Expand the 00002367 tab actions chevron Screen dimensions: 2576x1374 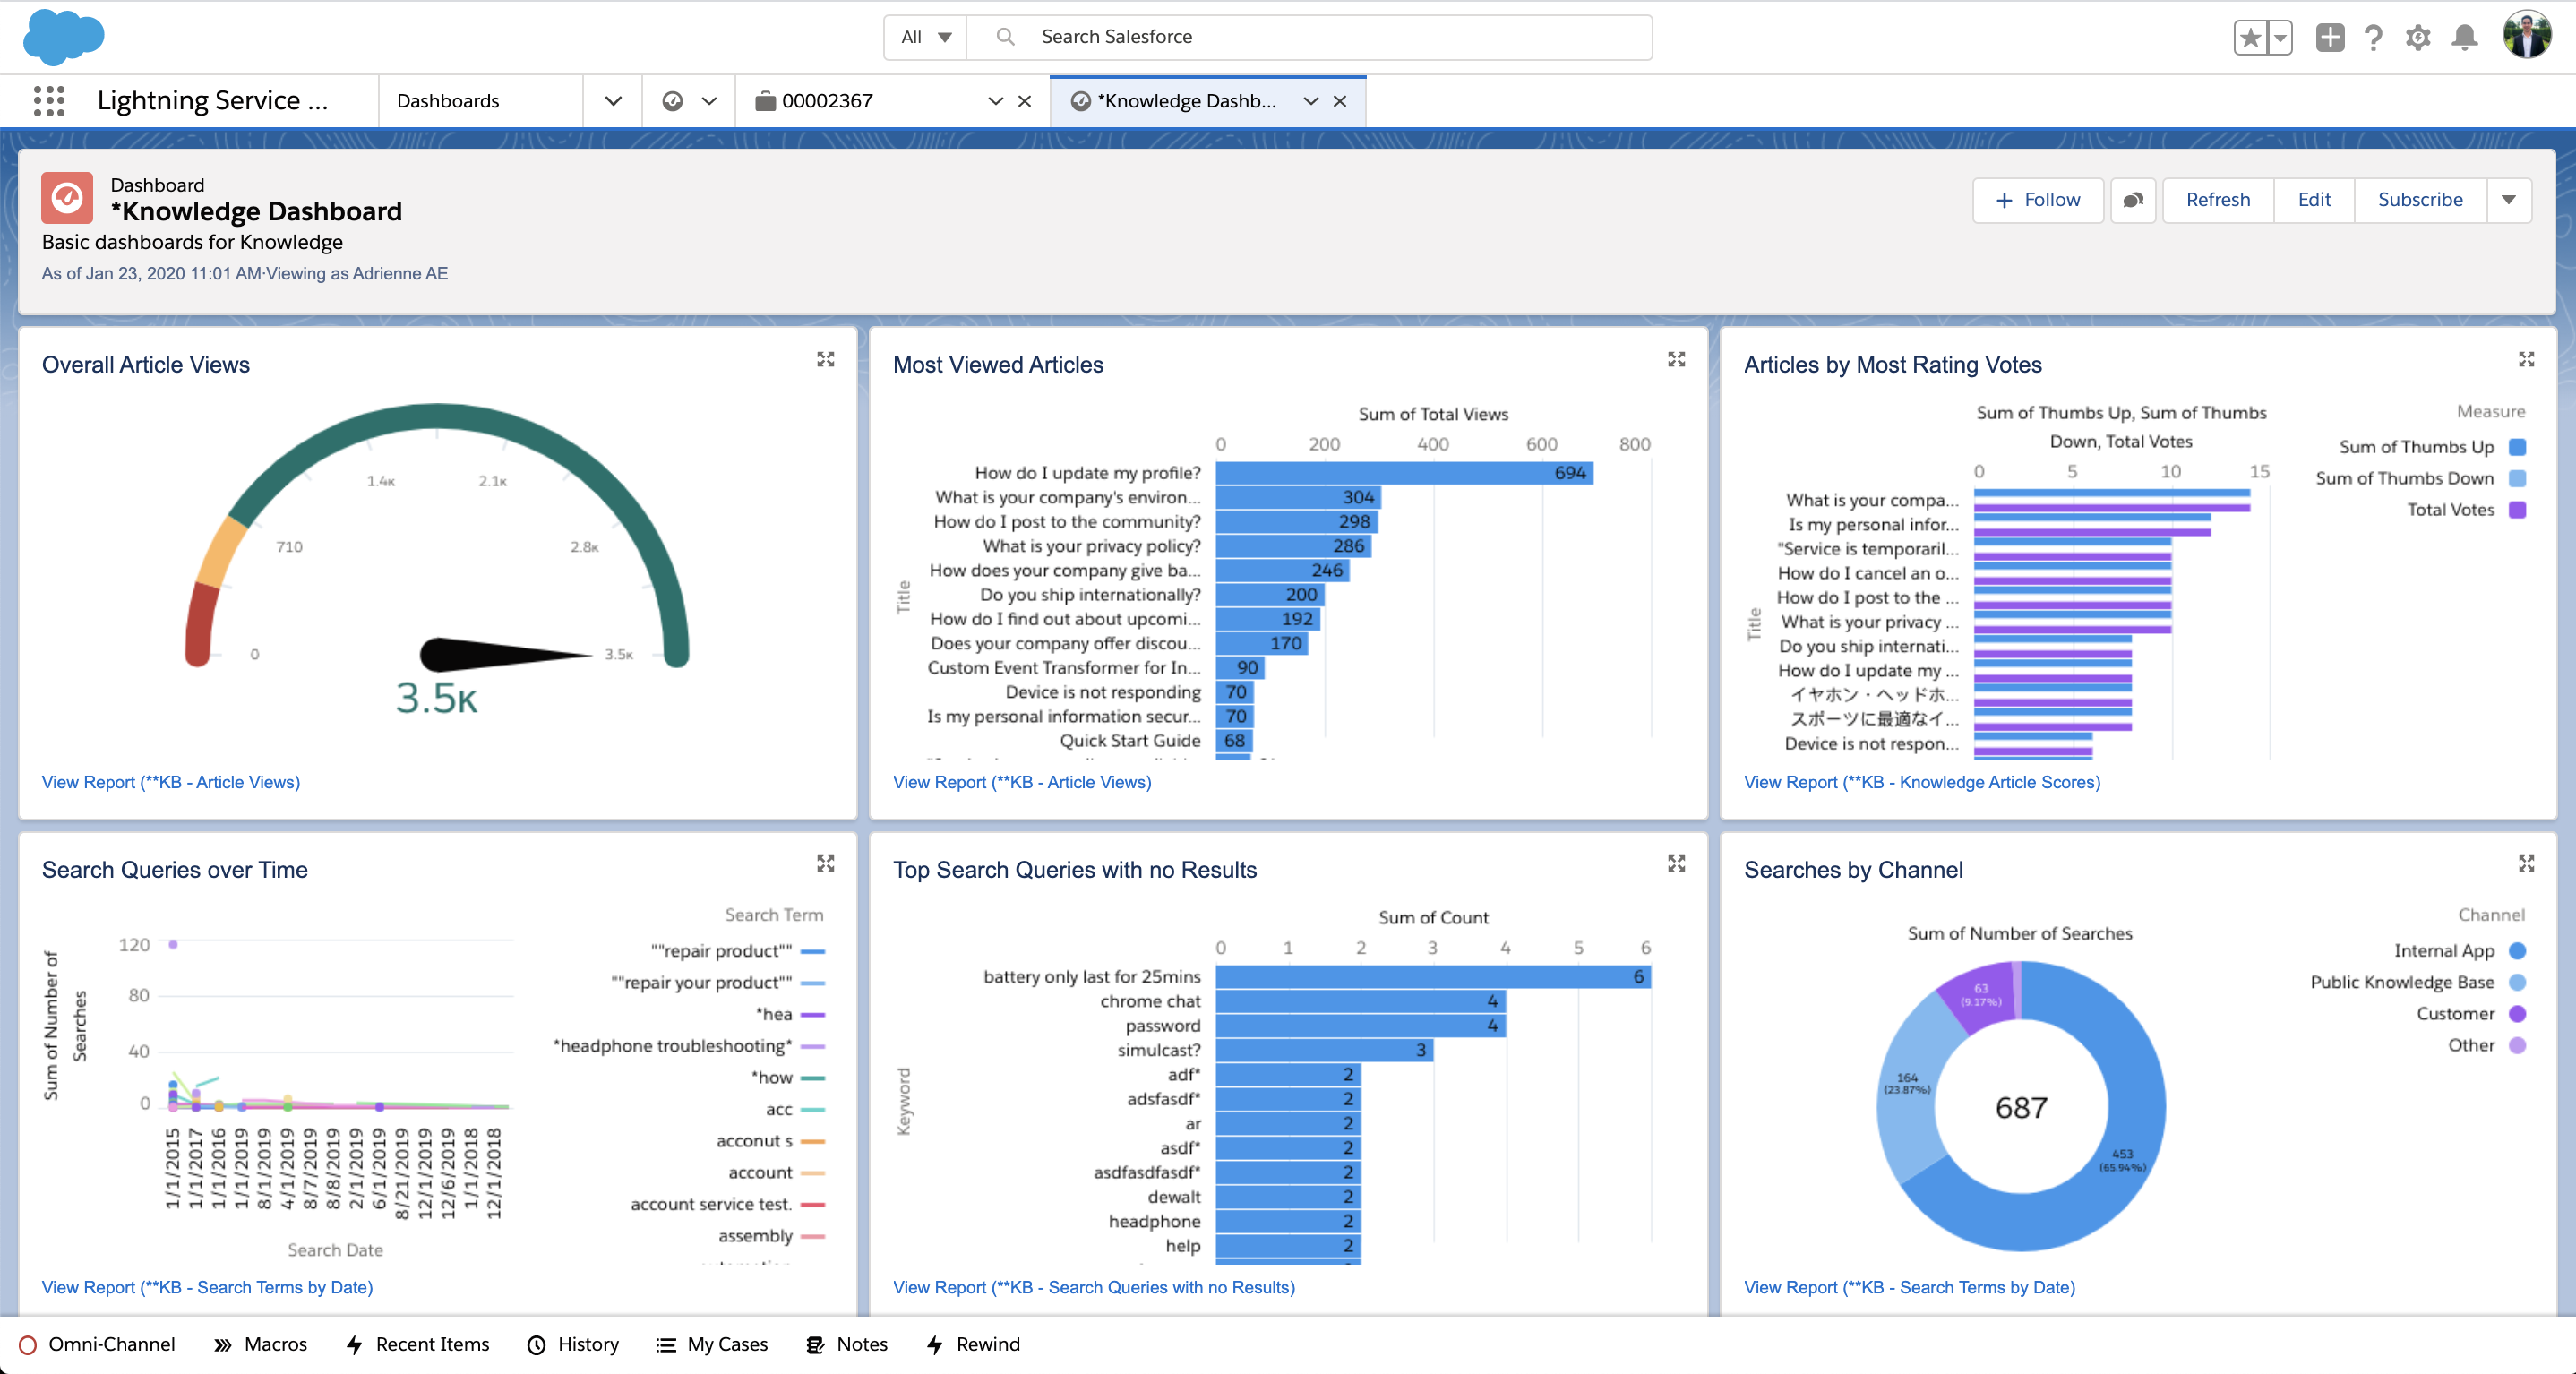coord(995,101)
